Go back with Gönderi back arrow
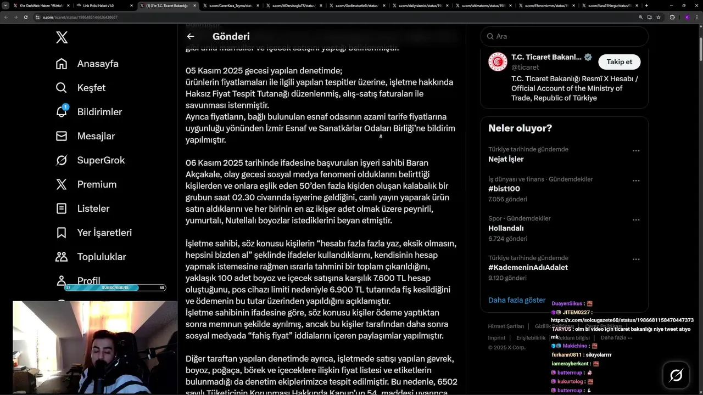The width and height of the screenshot is (703, 395). 191,36
